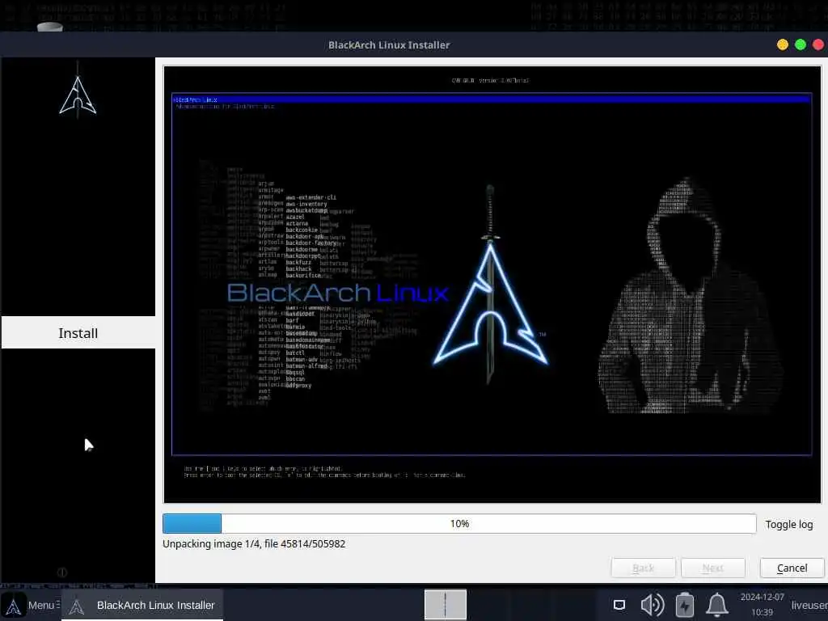Viewport: 828px width, 621px height.
Task: Click the BlackArch Linux Installer title bar
Action: tap(389, 45)
